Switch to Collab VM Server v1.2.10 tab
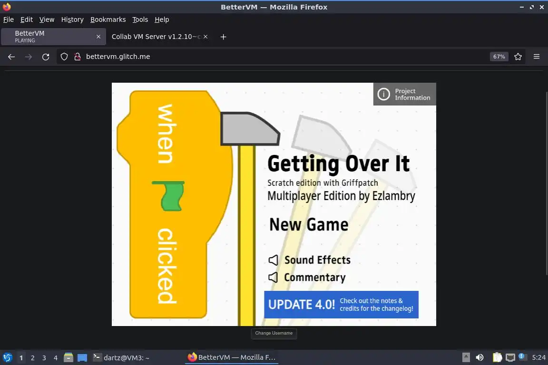Viewport: 548px width, 365px height. pos(159,37)
